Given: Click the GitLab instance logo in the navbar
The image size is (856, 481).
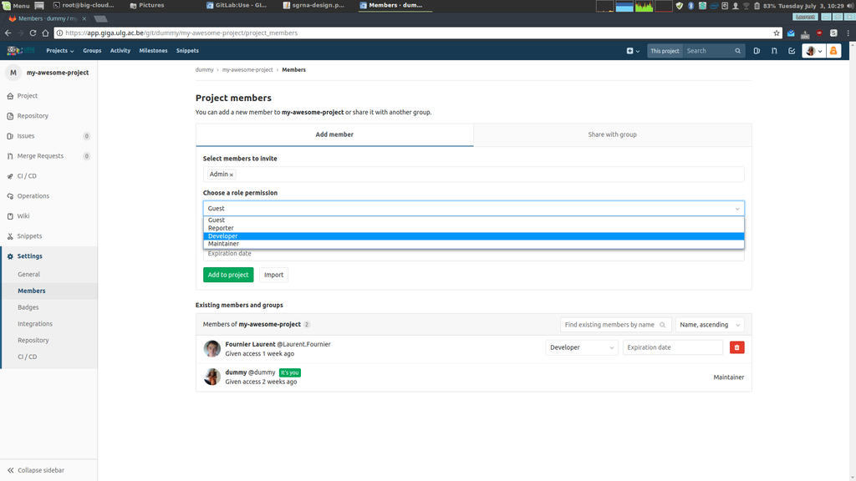Looking at the screenshot, I should tap(21, 51).
